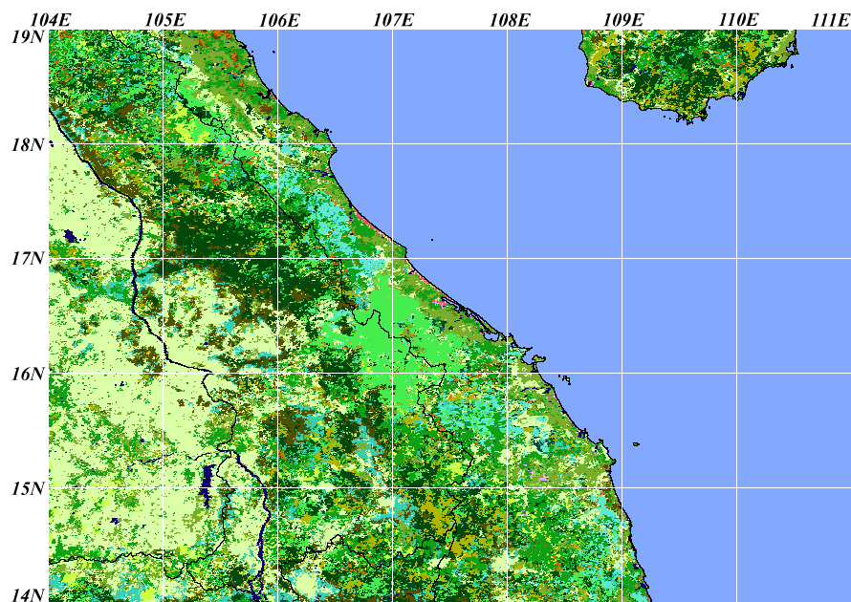Image resolution: width=851 pixels, height=602 pixels.
Task: Select the 110E longitude label
Action: [x=738, y=20]
